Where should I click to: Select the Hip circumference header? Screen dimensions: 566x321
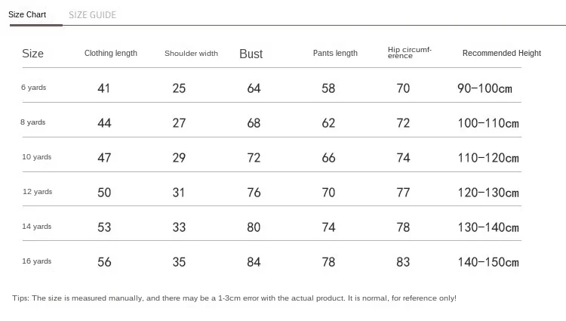tap(409, 53)
